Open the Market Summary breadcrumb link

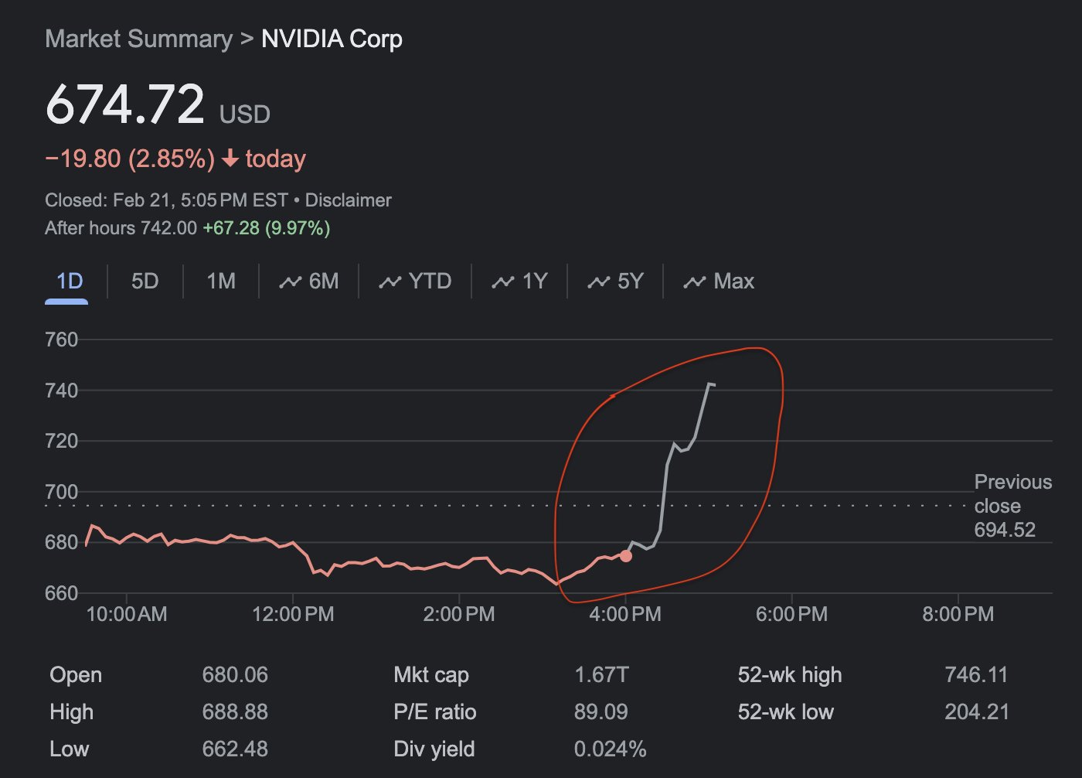pyautogui.click(x=138, y=39)
